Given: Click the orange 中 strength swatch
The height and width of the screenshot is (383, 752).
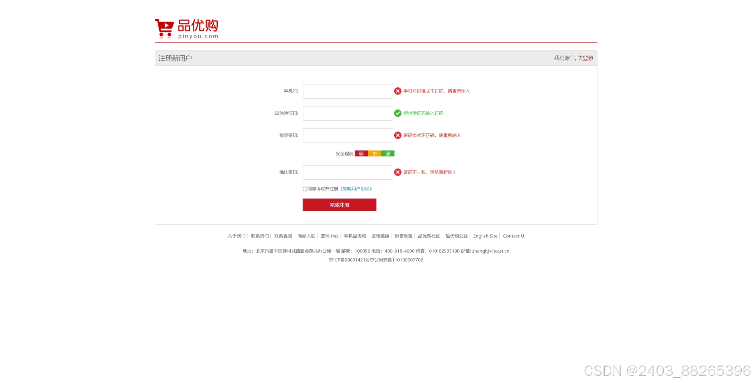Looking at the screenshot, I should [374, 154].
